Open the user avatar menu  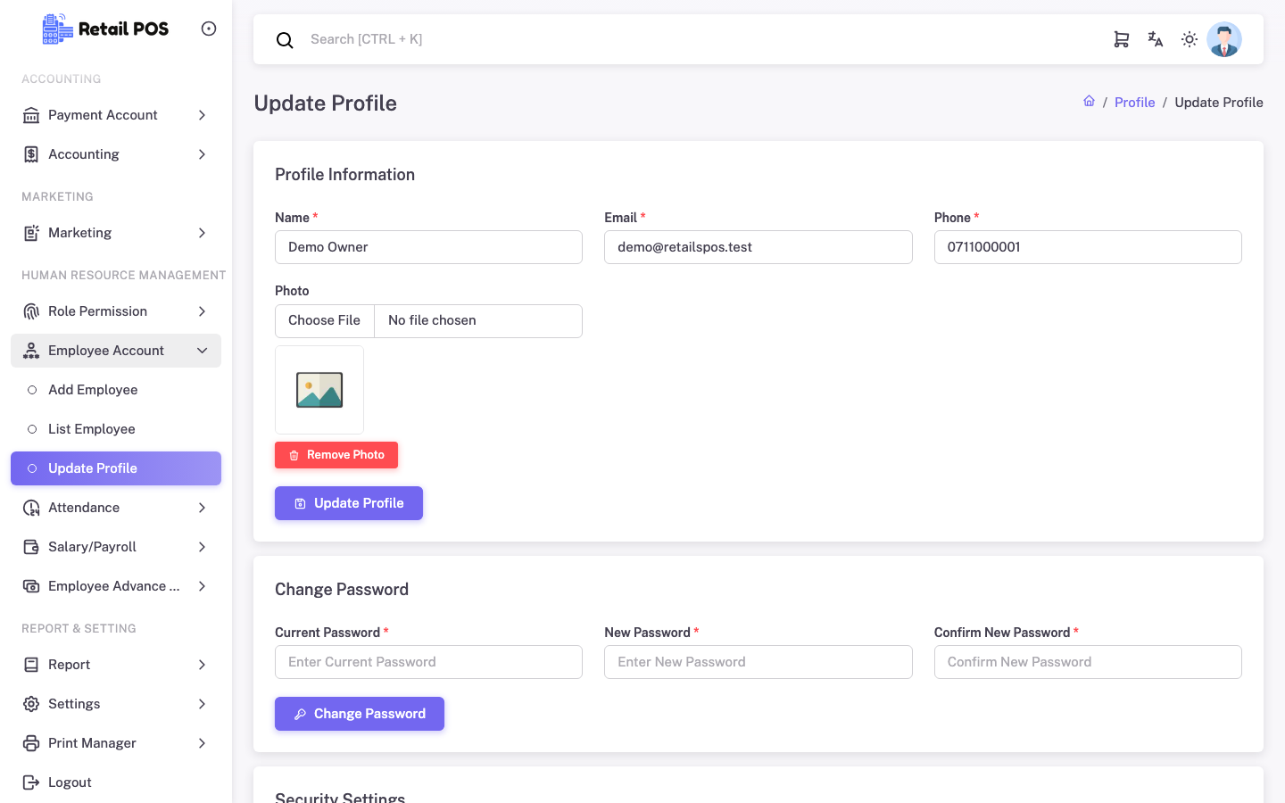tap(1224, 39)
